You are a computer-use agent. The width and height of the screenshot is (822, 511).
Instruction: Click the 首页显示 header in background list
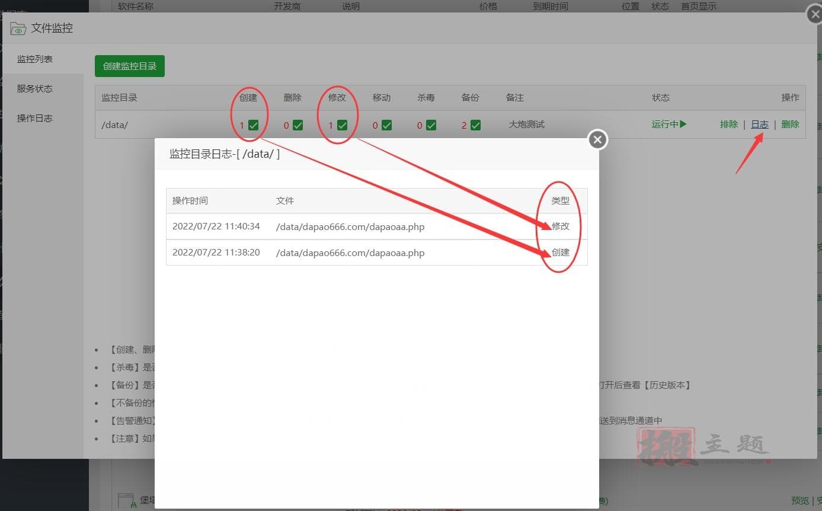pos(699,7)
